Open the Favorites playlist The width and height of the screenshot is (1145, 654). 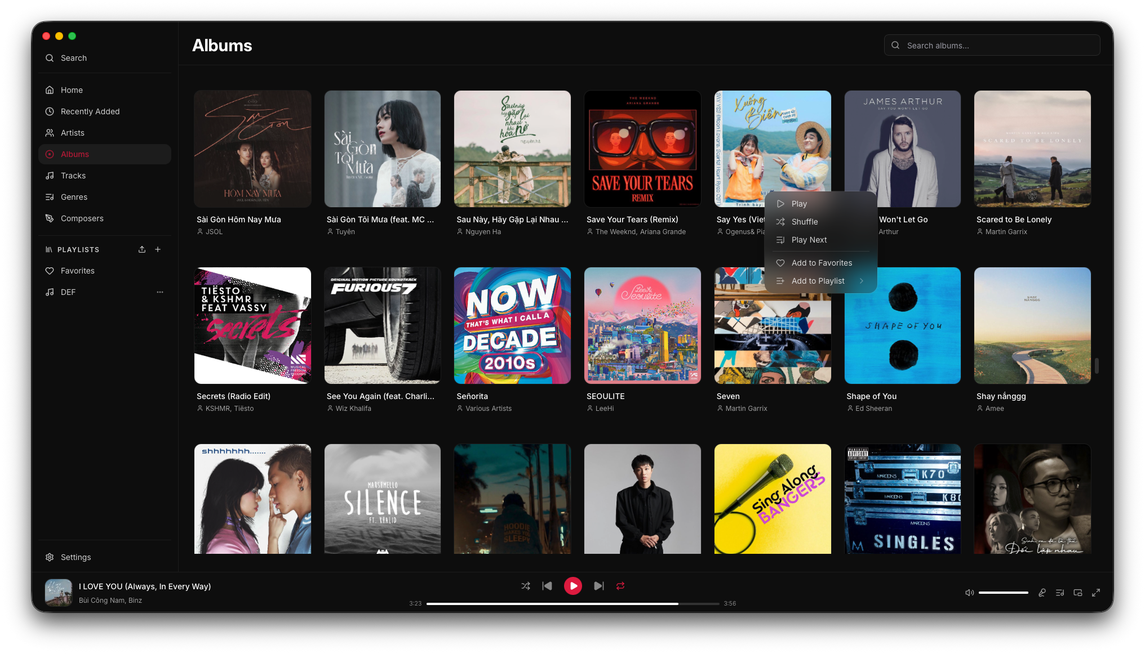tap(105, 271)
